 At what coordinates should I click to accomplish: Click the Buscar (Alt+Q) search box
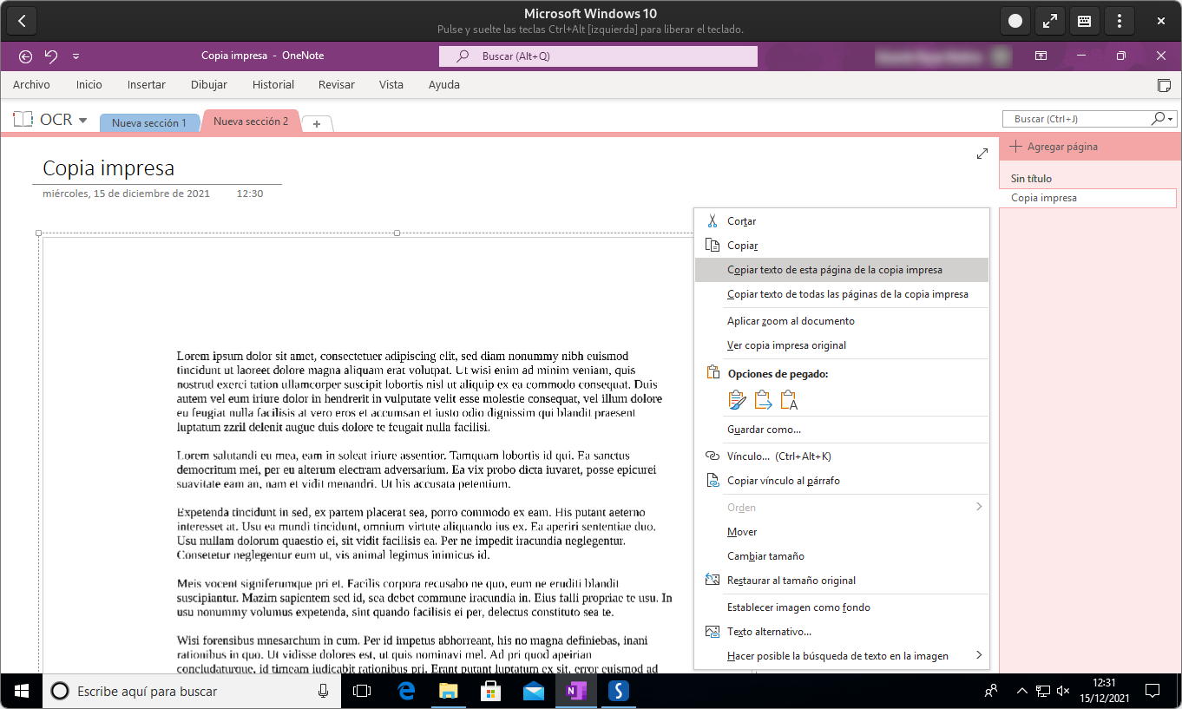click(598, 56)
